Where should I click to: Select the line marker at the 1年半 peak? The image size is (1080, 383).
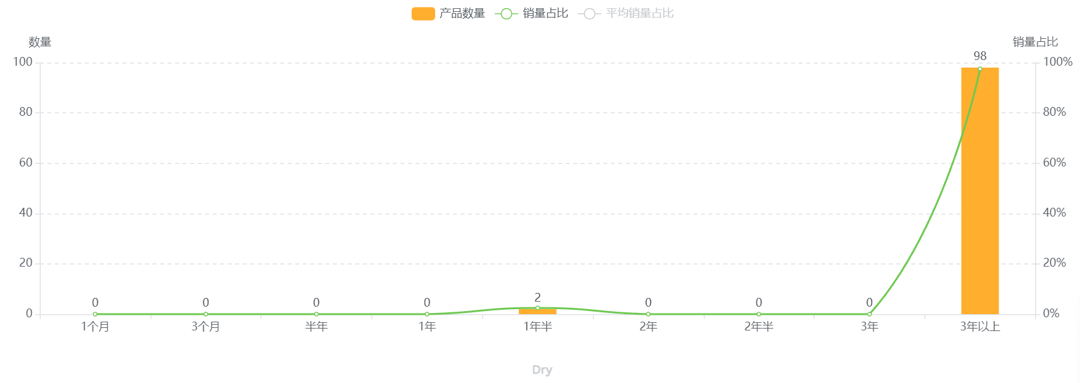(x=537, y=308)
